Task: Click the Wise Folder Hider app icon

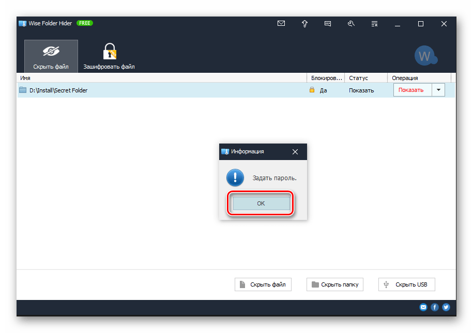Action: pos(22,24)
